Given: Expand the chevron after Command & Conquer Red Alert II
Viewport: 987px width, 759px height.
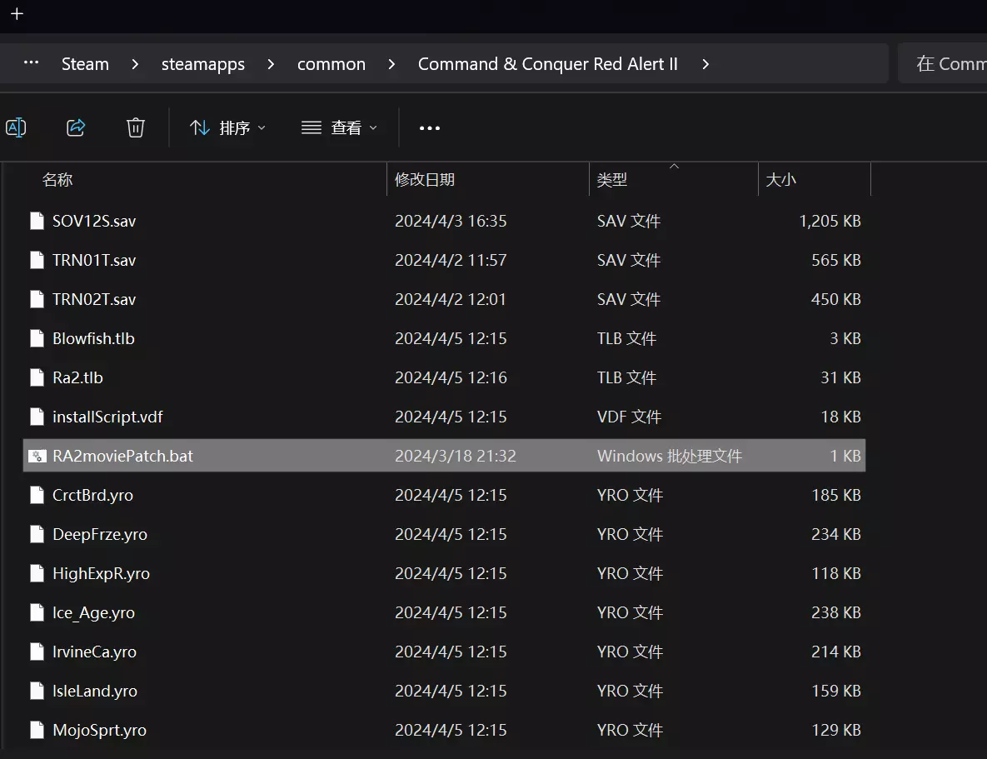Looking at the screenshot, I should click(705, 63).
